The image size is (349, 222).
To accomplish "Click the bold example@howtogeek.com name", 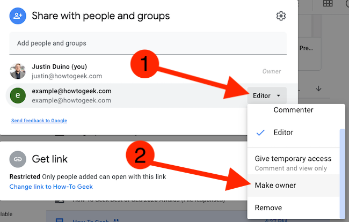I will tap(71, 91).
